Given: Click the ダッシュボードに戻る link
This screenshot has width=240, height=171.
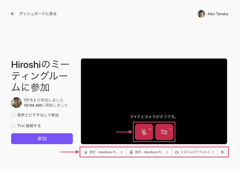Looking at the screenshot, I should click(38, 14).
